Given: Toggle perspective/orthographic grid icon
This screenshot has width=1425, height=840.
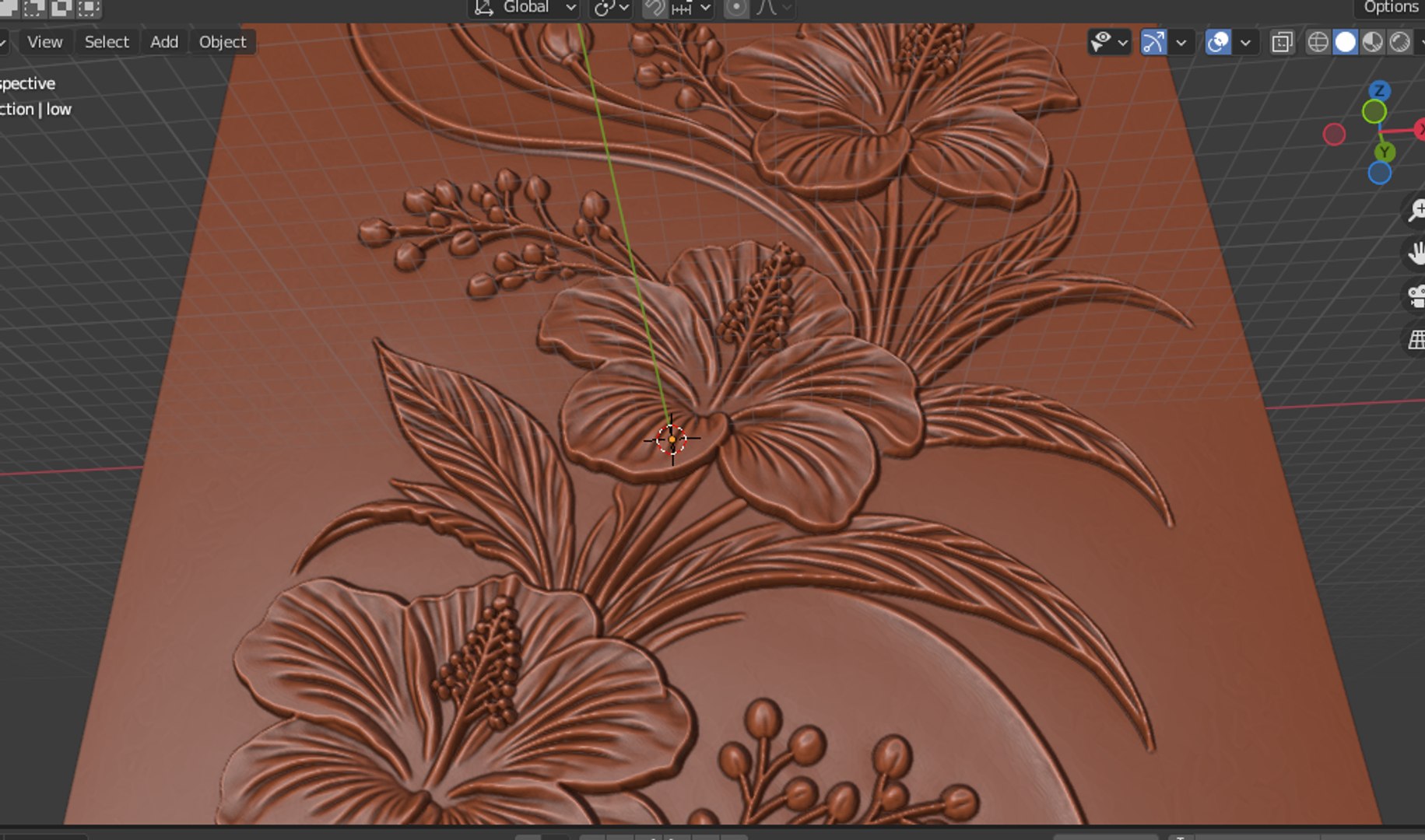Looking at the screenshot, I should click(x=1416, y=339).
